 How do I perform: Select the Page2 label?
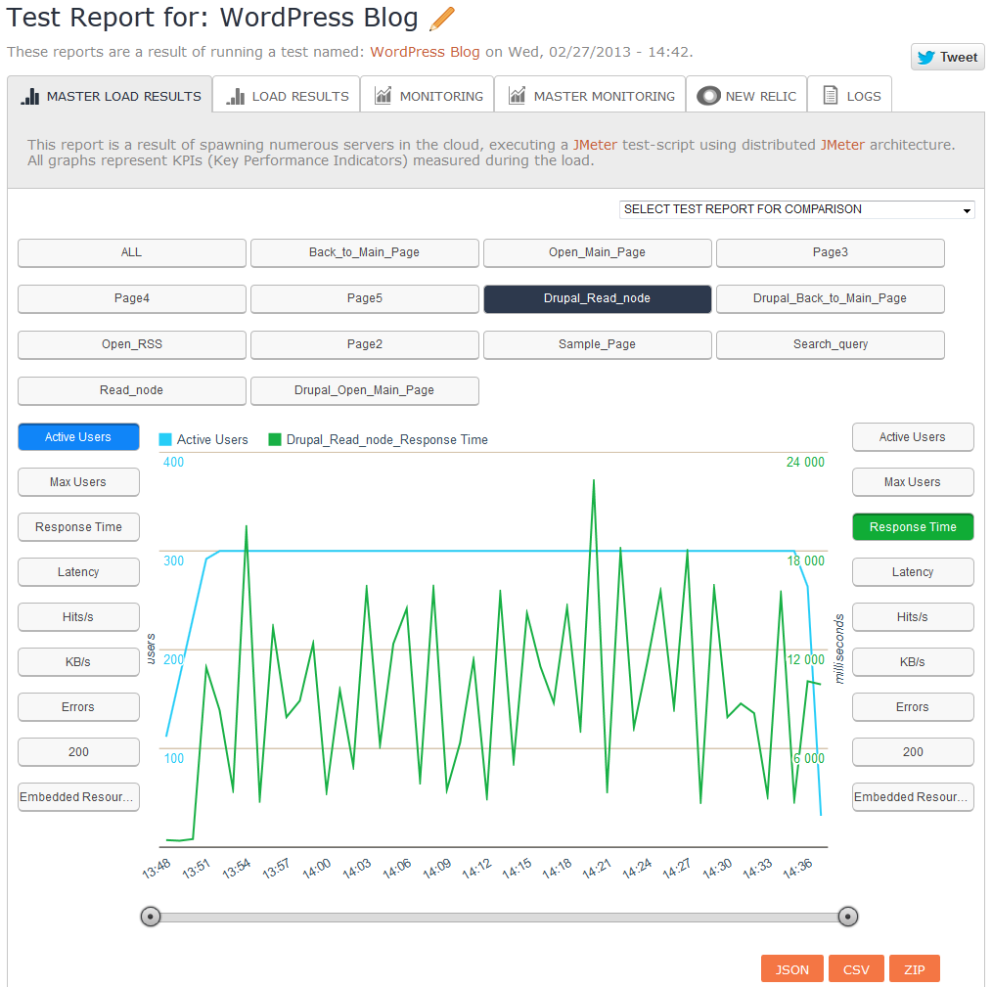364,345
